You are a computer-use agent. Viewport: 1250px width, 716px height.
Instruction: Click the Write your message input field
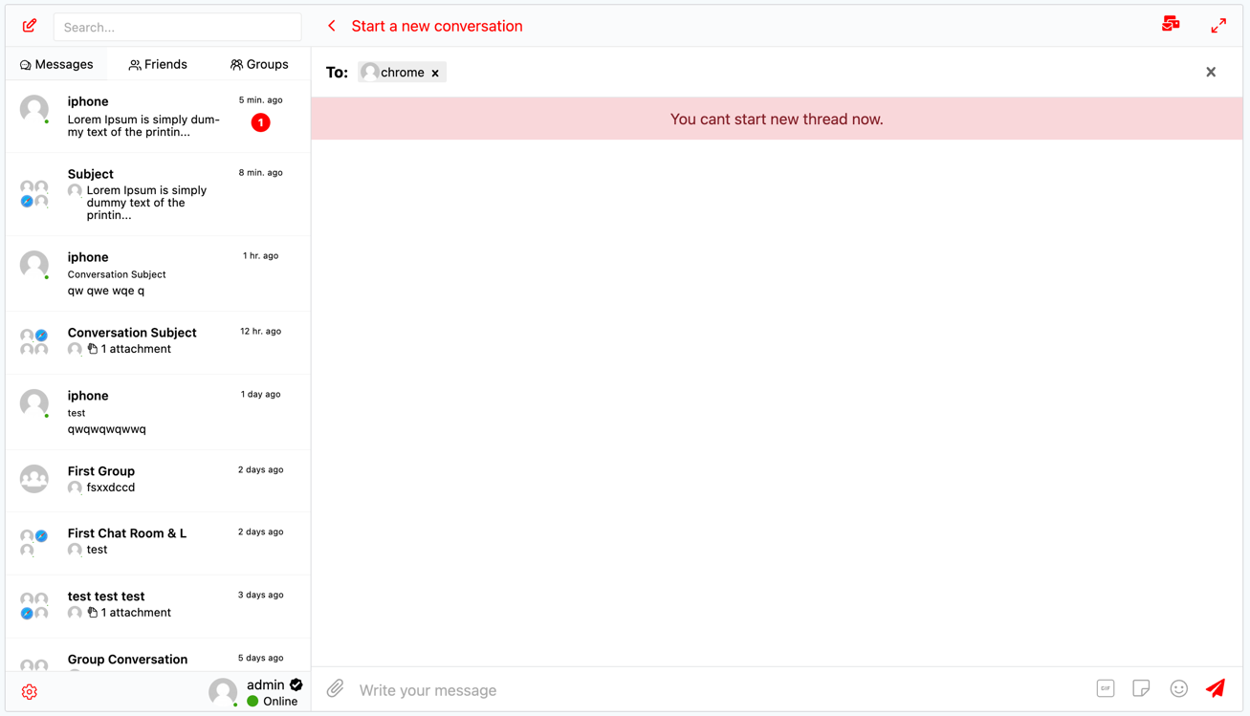click(574, 689)
